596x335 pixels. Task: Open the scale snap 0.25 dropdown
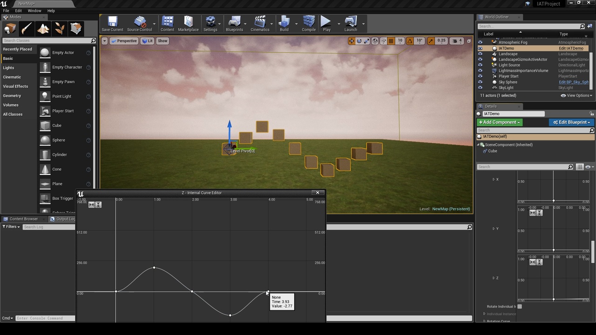point(441,41)
